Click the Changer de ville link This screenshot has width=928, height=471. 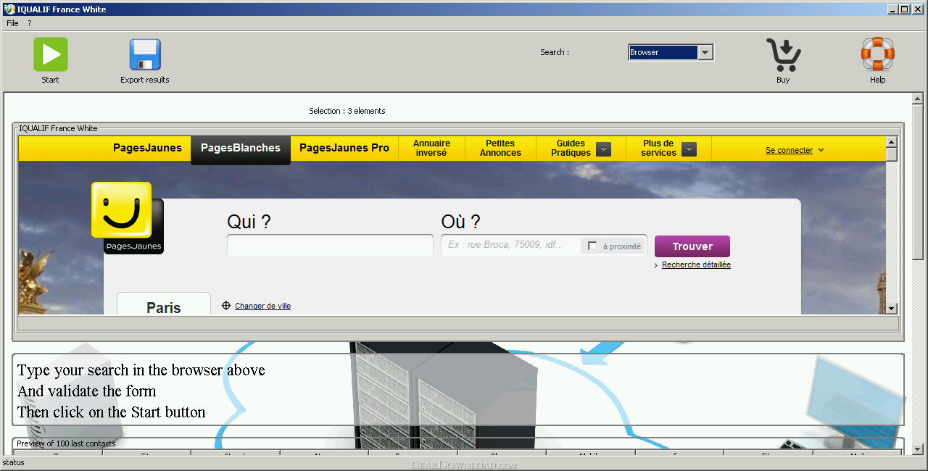[262, 306]
